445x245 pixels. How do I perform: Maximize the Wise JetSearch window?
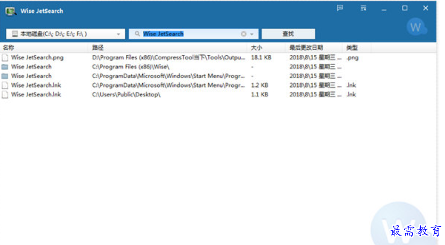click(405, 8)
